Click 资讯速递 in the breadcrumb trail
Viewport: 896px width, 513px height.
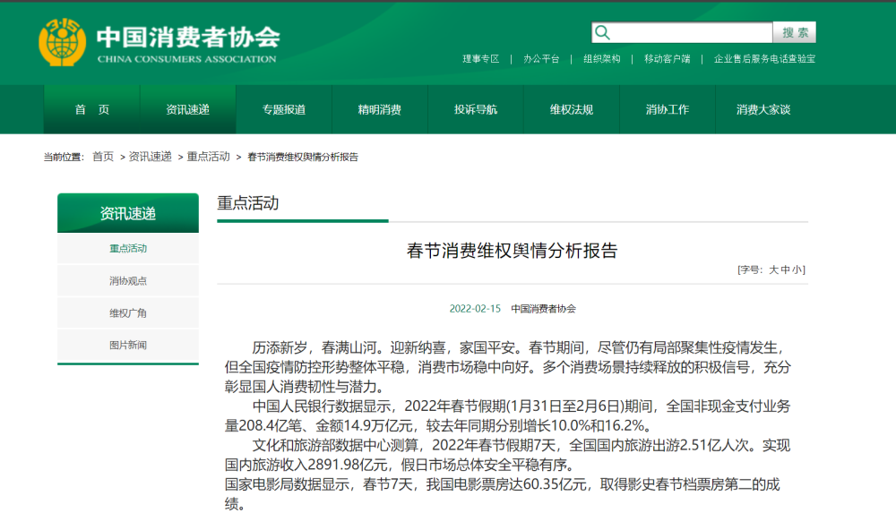(150, 157)
